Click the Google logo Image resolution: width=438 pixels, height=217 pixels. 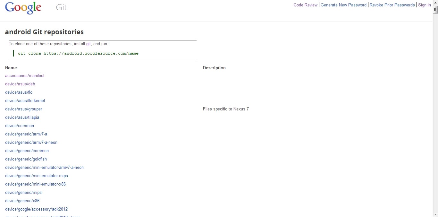[23, 8]
